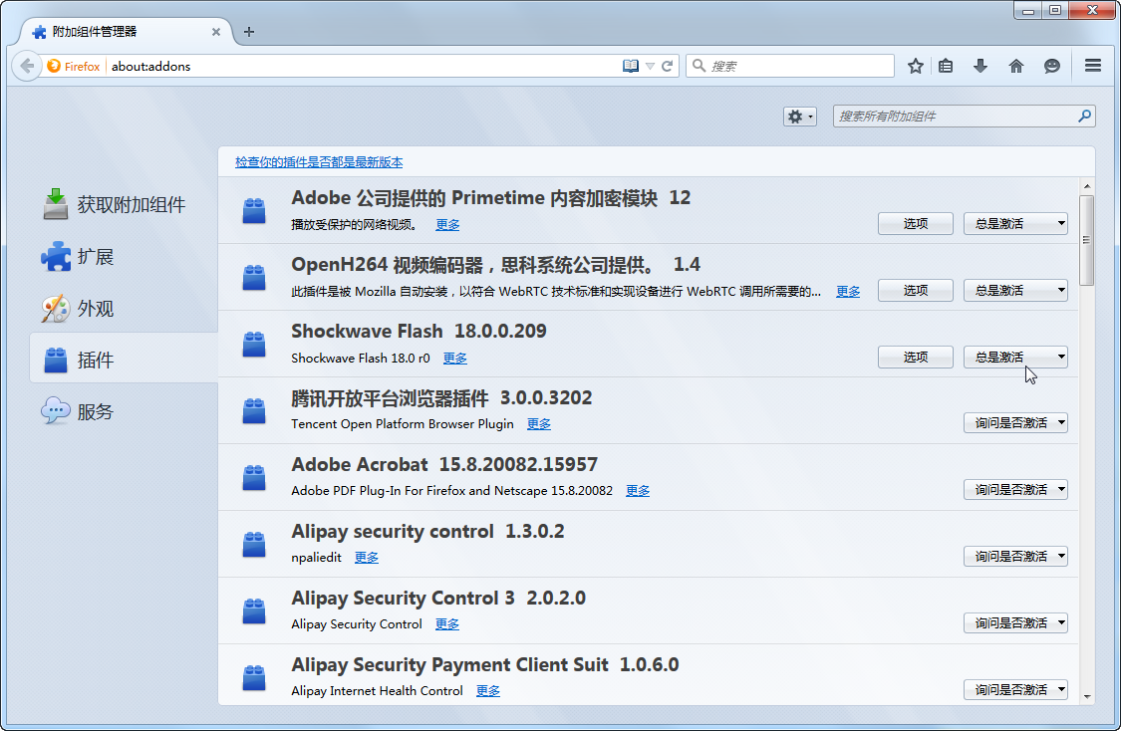The width and height of the screenshot is (1121, 731).
Task: Focus the browser 搜索 search box
Action: pyautogui.click(x=790, y=66)
